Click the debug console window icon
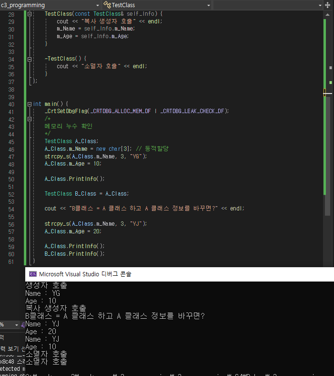 point(32,274)
